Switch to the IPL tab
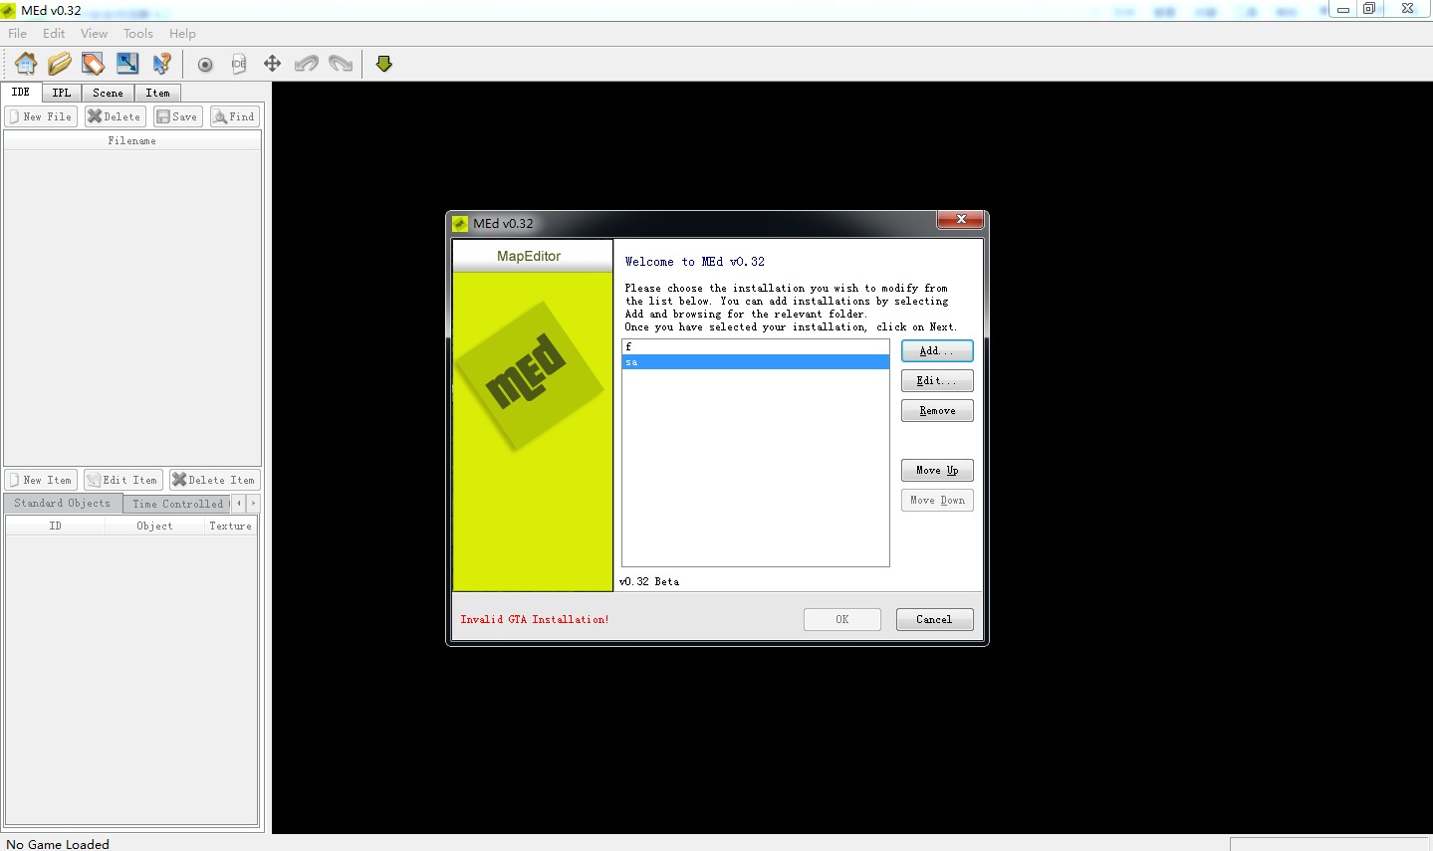 (x=62, y=93)
